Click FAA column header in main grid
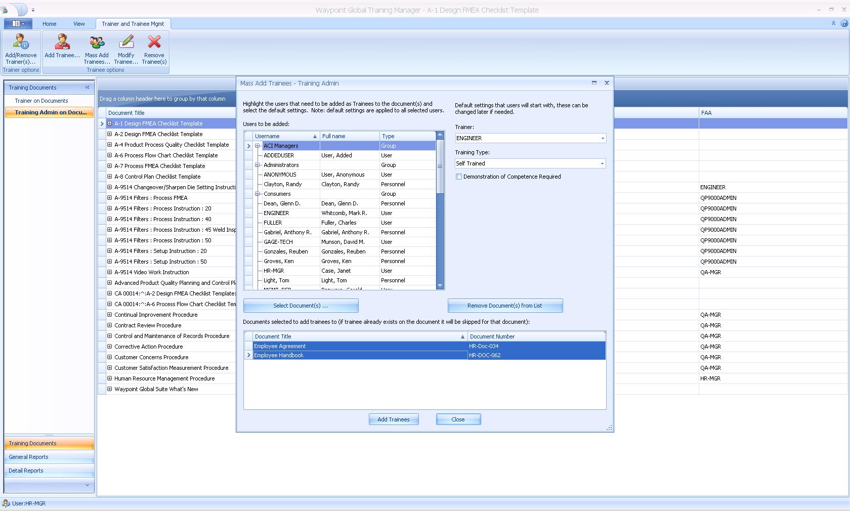This screenshot has width=850, height=511. click(773, 113)
